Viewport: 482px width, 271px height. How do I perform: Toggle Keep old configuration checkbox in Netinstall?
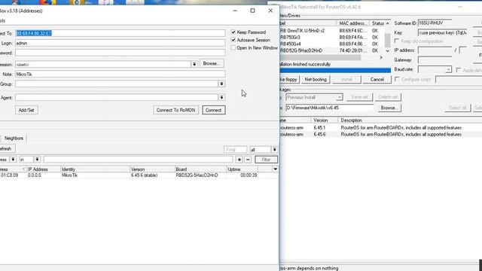coord(397,41)
